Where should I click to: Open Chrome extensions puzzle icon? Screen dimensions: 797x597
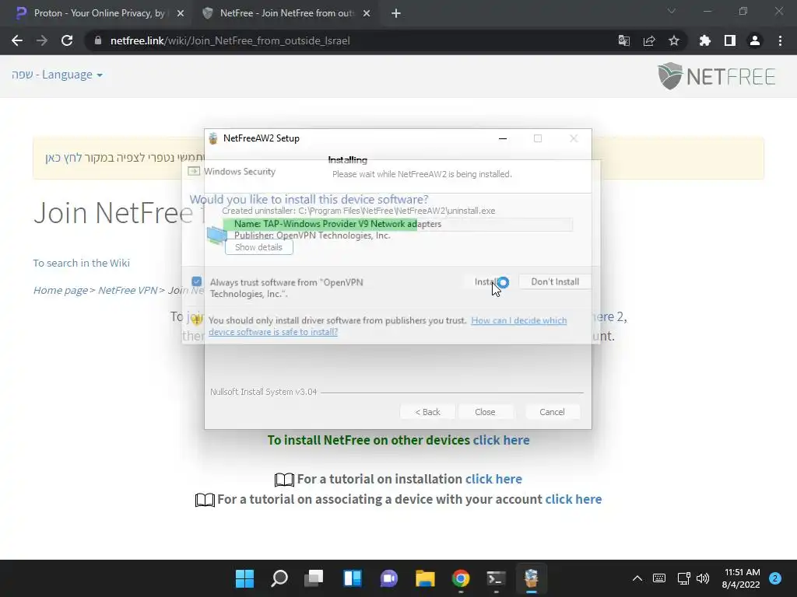[x=705, y=40]
